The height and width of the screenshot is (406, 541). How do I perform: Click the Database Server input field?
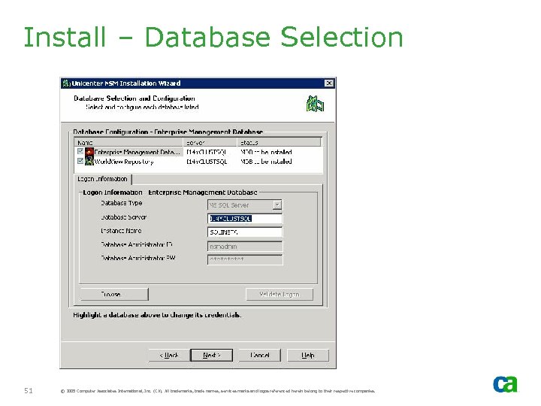245,219
